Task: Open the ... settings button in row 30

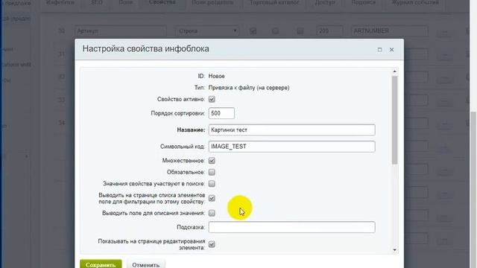Action: [444, 31]
